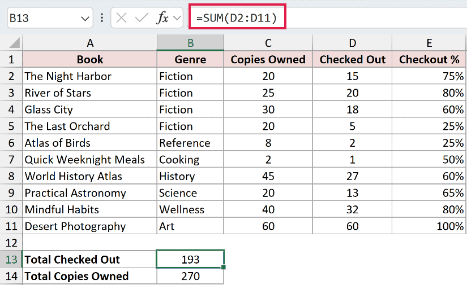Select row 13 header
Screen dimensions: 467x285
pyautogui.click(x=11, y=260)
